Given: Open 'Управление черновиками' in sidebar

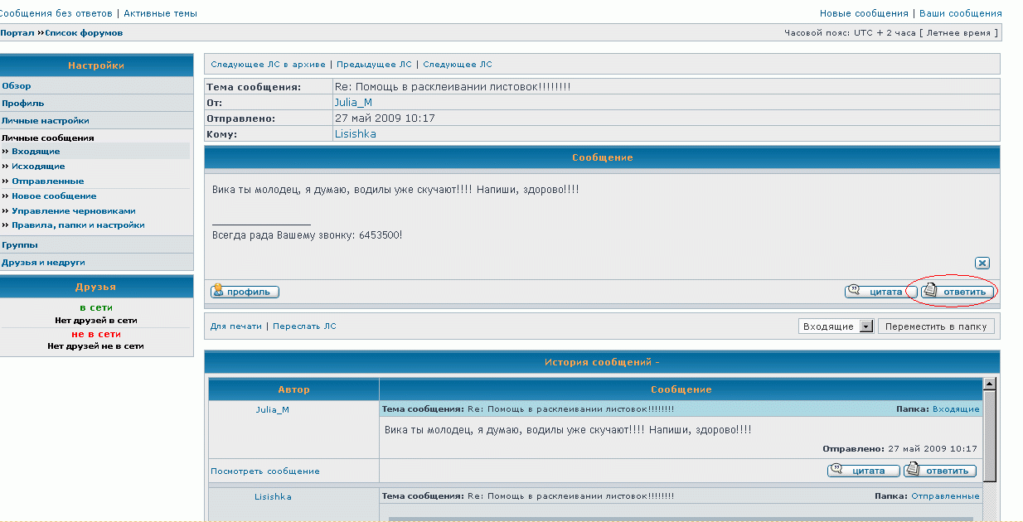Looking at the screenshot, I should pos(73,211).
